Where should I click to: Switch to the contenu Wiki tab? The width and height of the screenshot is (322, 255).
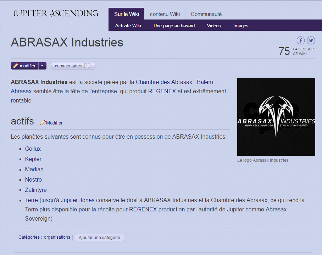tap(165, 14)
